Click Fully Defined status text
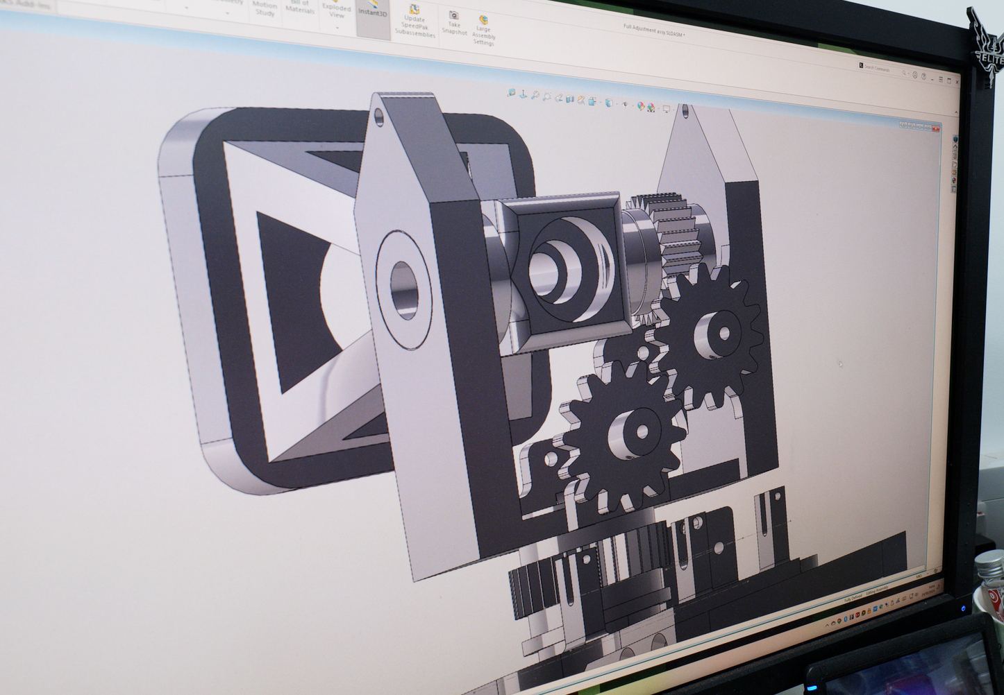Image resolution: width=1004 pixels, height=695 pixels. click(853, 598)
